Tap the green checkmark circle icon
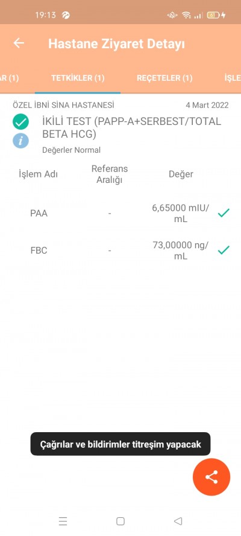The width and height of the screenshot is (241, 536). 21,122
